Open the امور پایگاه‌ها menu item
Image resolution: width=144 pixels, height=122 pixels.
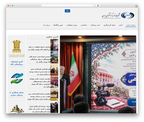click(x=58, y=25)
